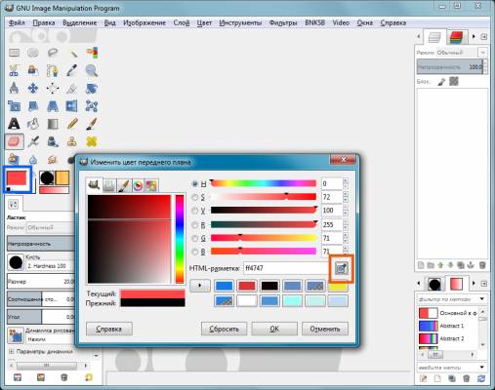Select the Move tool
The width and height of the screenshot is (495, 390).
pos(33,88)
